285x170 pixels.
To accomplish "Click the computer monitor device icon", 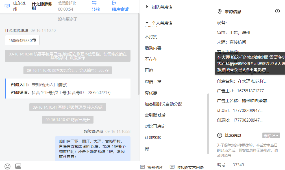I will (x=7, y=6).
